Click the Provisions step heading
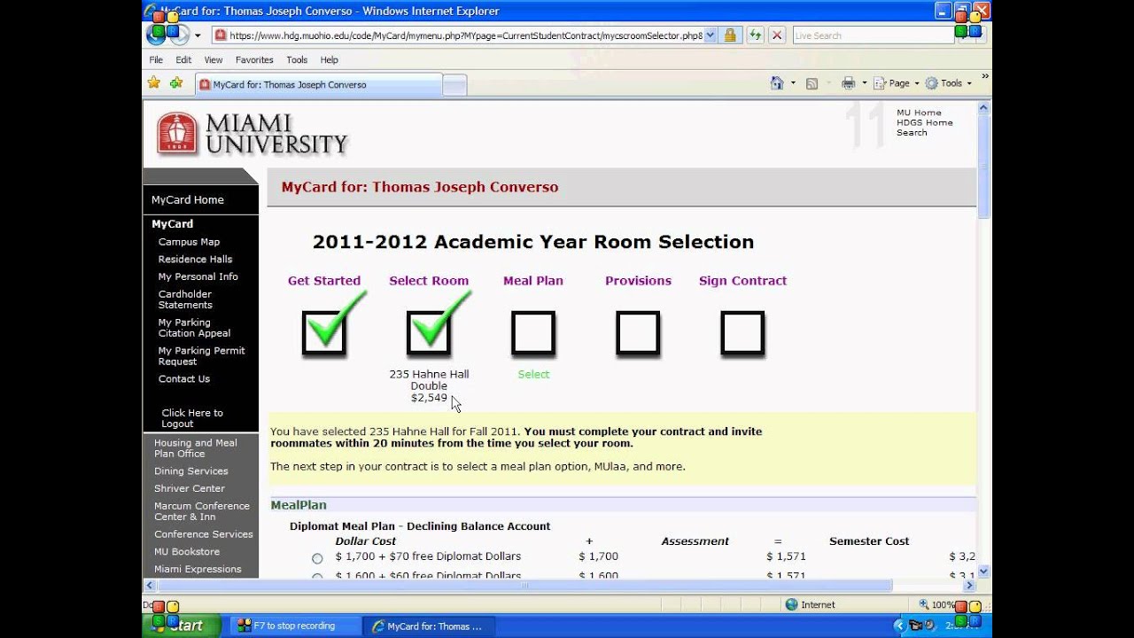Screen dimensions: 1134x638 638,281
